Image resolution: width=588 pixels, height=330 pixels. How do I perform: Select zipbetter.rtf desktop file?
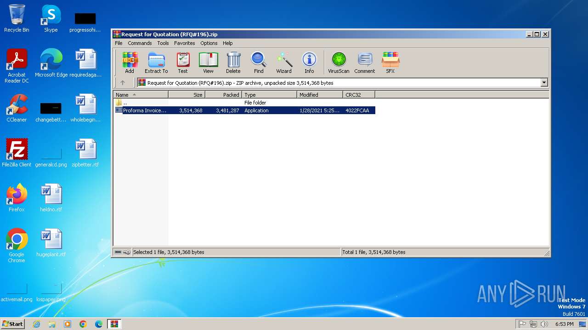[x=85, y=154]
